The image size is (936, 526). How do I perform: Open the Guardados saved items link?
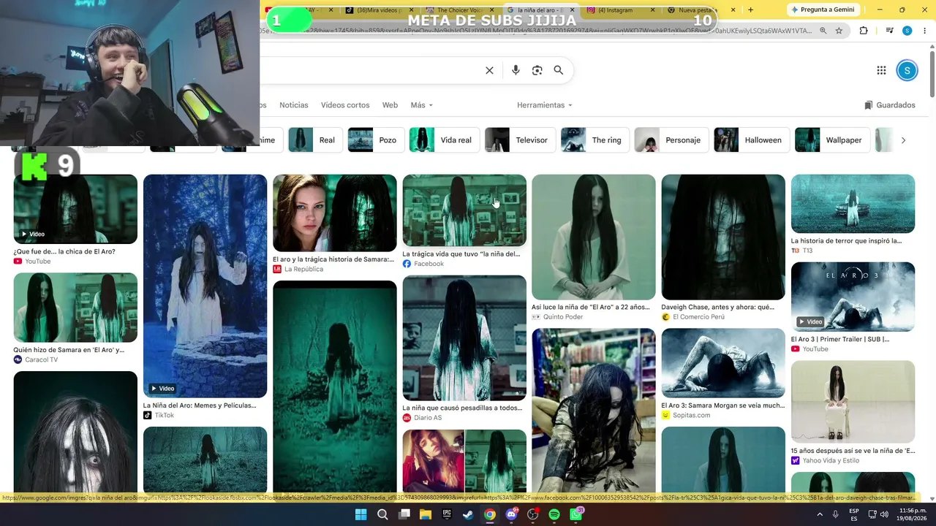[x=890, y=105]
